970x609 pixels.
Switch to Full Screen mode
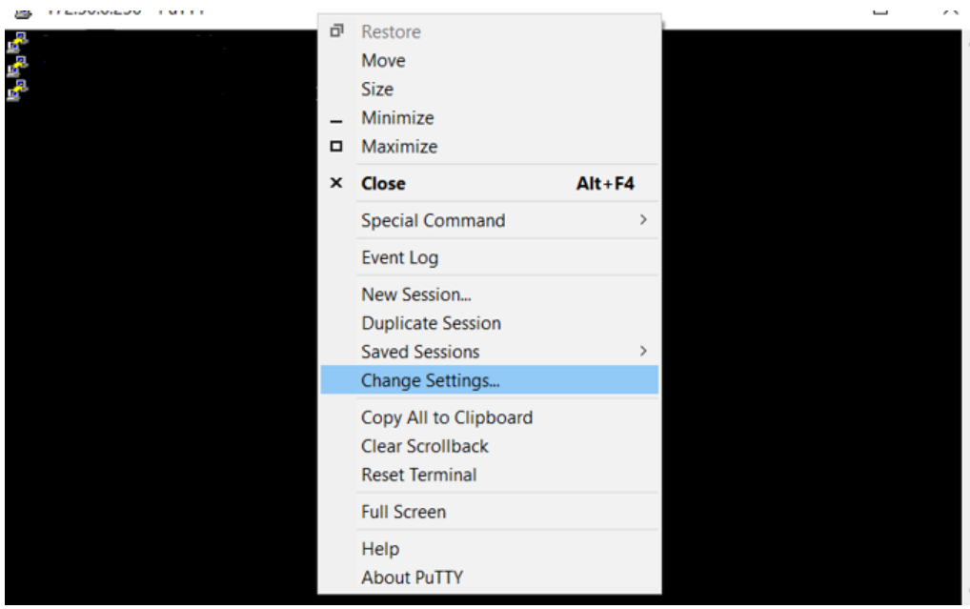coord(403,512)
